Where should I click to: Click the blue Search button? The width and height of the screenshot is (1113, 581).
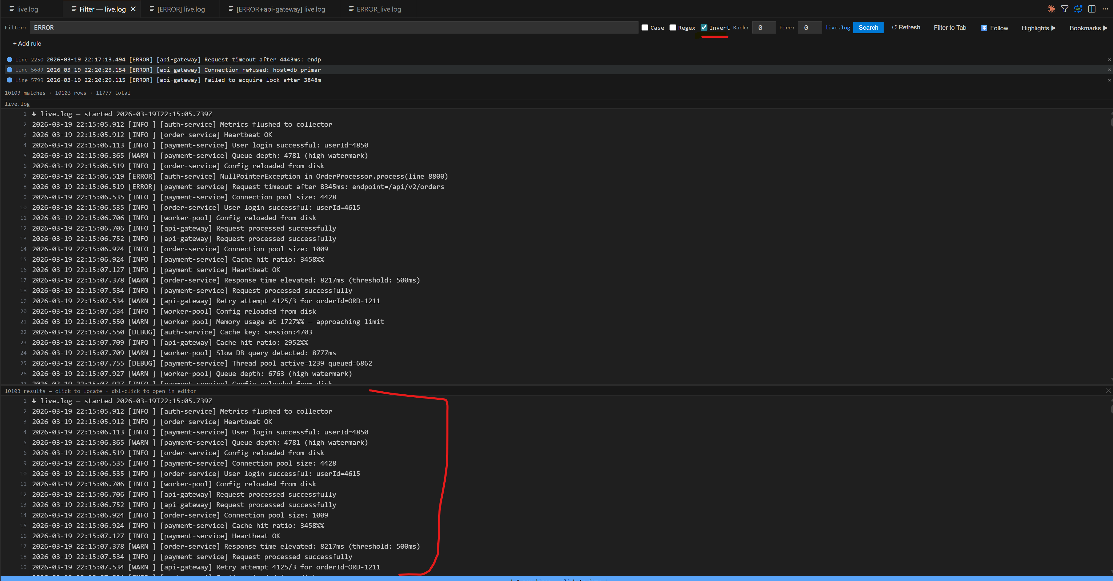868,28
